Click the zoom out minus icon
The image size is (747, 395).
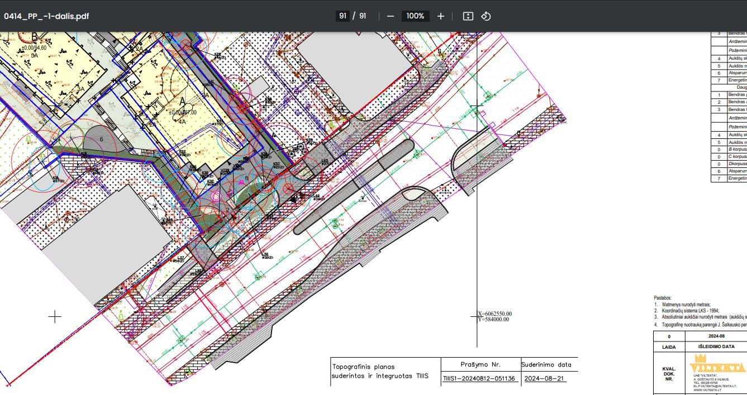coord(391,16)
